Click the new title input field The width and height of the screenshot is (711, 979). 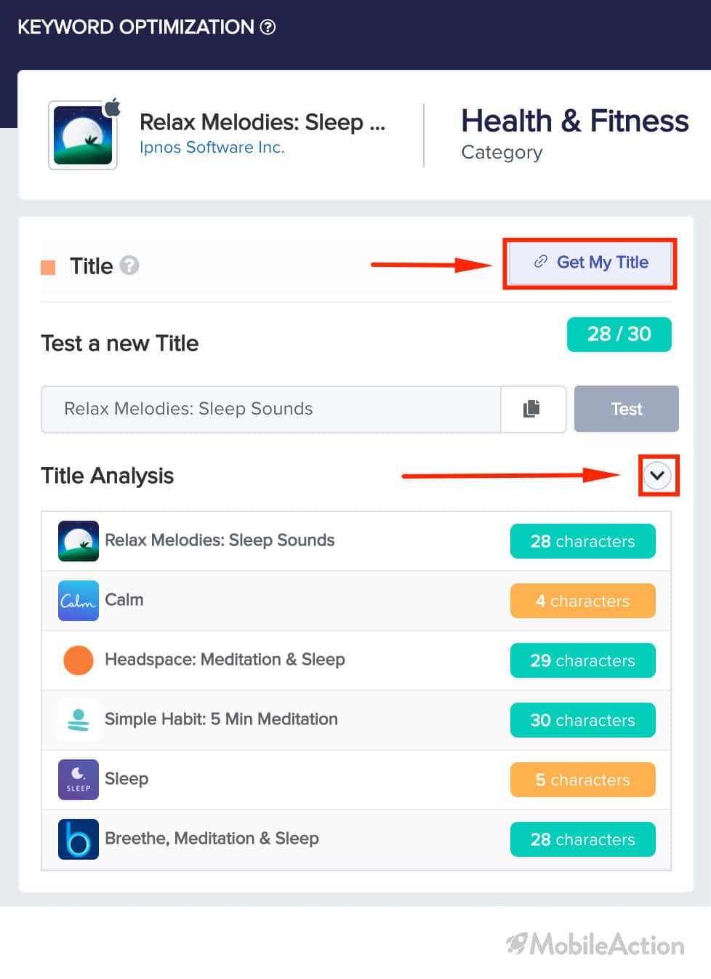(271, 409)
